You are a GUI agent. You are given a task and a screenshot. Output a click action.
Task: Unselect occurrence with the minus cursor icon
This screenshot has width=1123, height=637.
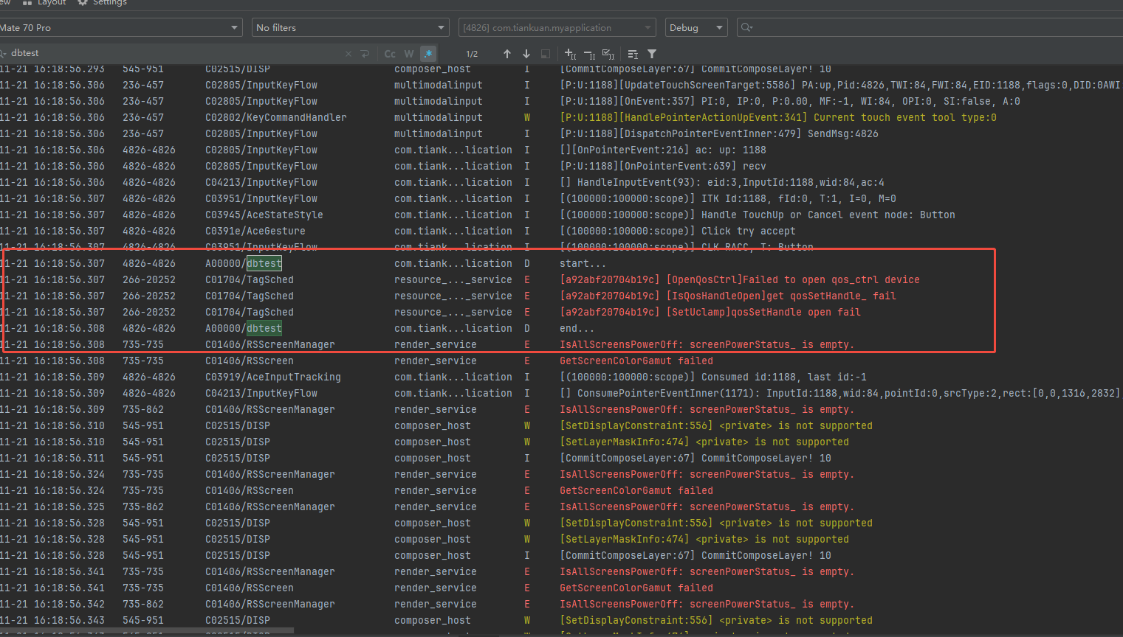589,54
